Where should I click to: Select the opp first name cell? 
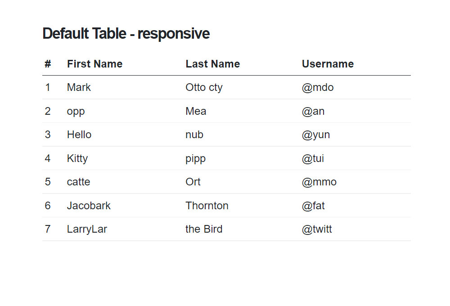(x=76, y=112)
